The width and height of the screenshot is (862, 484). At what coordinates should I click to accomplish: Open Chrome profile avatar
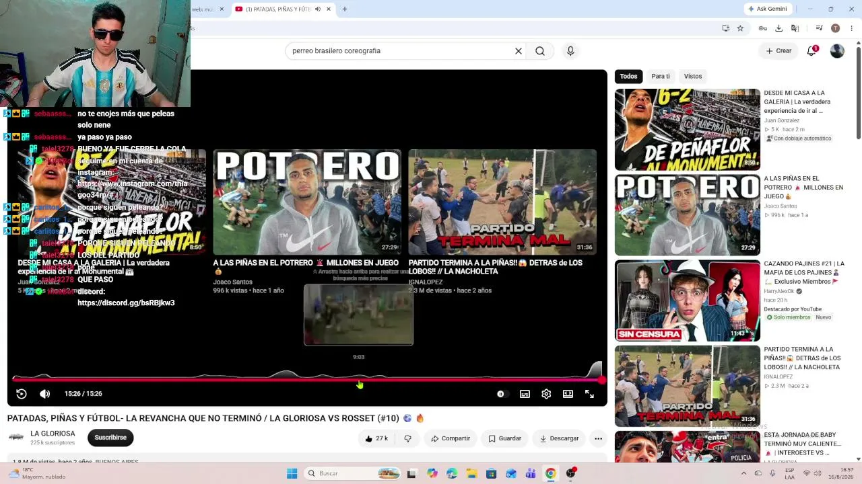click(x=835, y=28)
